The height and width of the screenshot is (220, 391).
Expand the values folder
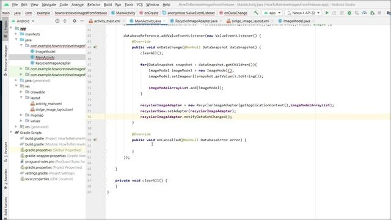coord(21,121)
